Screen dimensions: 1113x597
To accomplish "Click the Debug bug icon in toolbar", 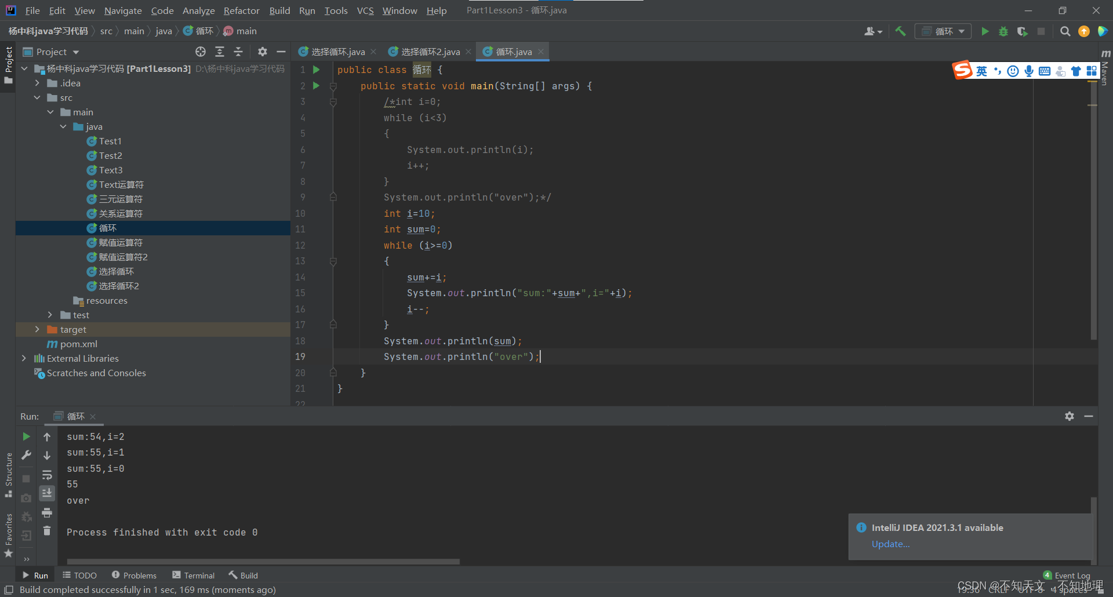I will pos(1003,31).
